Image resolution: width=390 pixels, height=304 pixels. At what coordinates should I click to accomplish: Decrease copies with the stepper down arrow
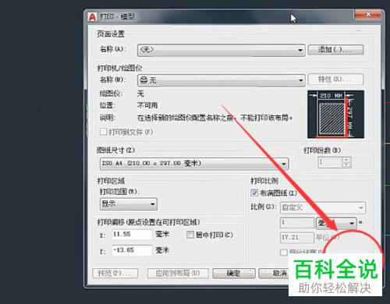(346, 165)
